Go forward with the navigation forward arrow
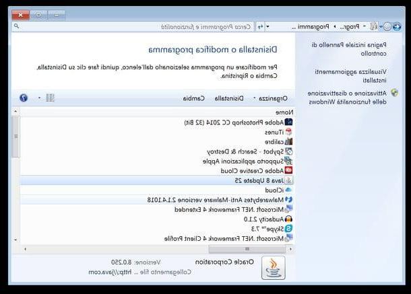Image resolution: width=411 pixels, height=294 pixels. (x=387, y=26)
